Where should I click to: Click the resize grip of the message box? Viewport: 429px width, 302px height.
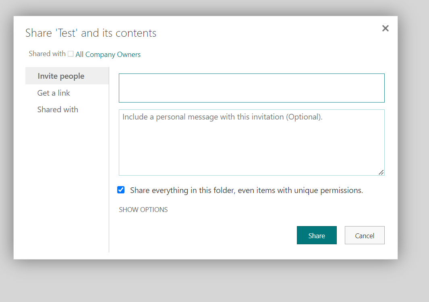(381, 172)
